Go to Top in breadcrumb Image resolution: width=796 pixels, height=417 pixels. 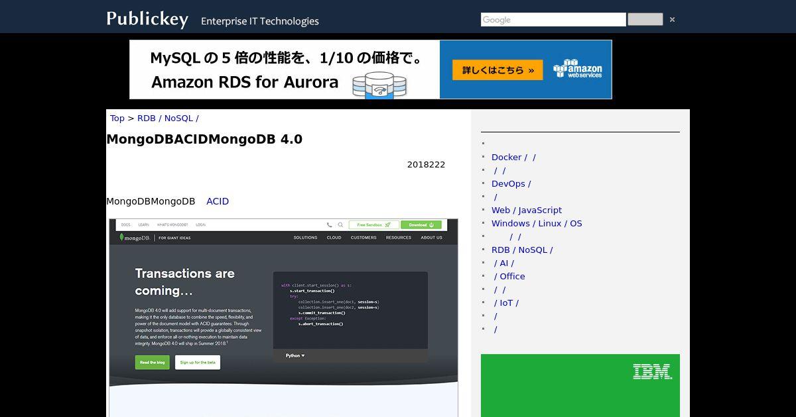[117, 118]
